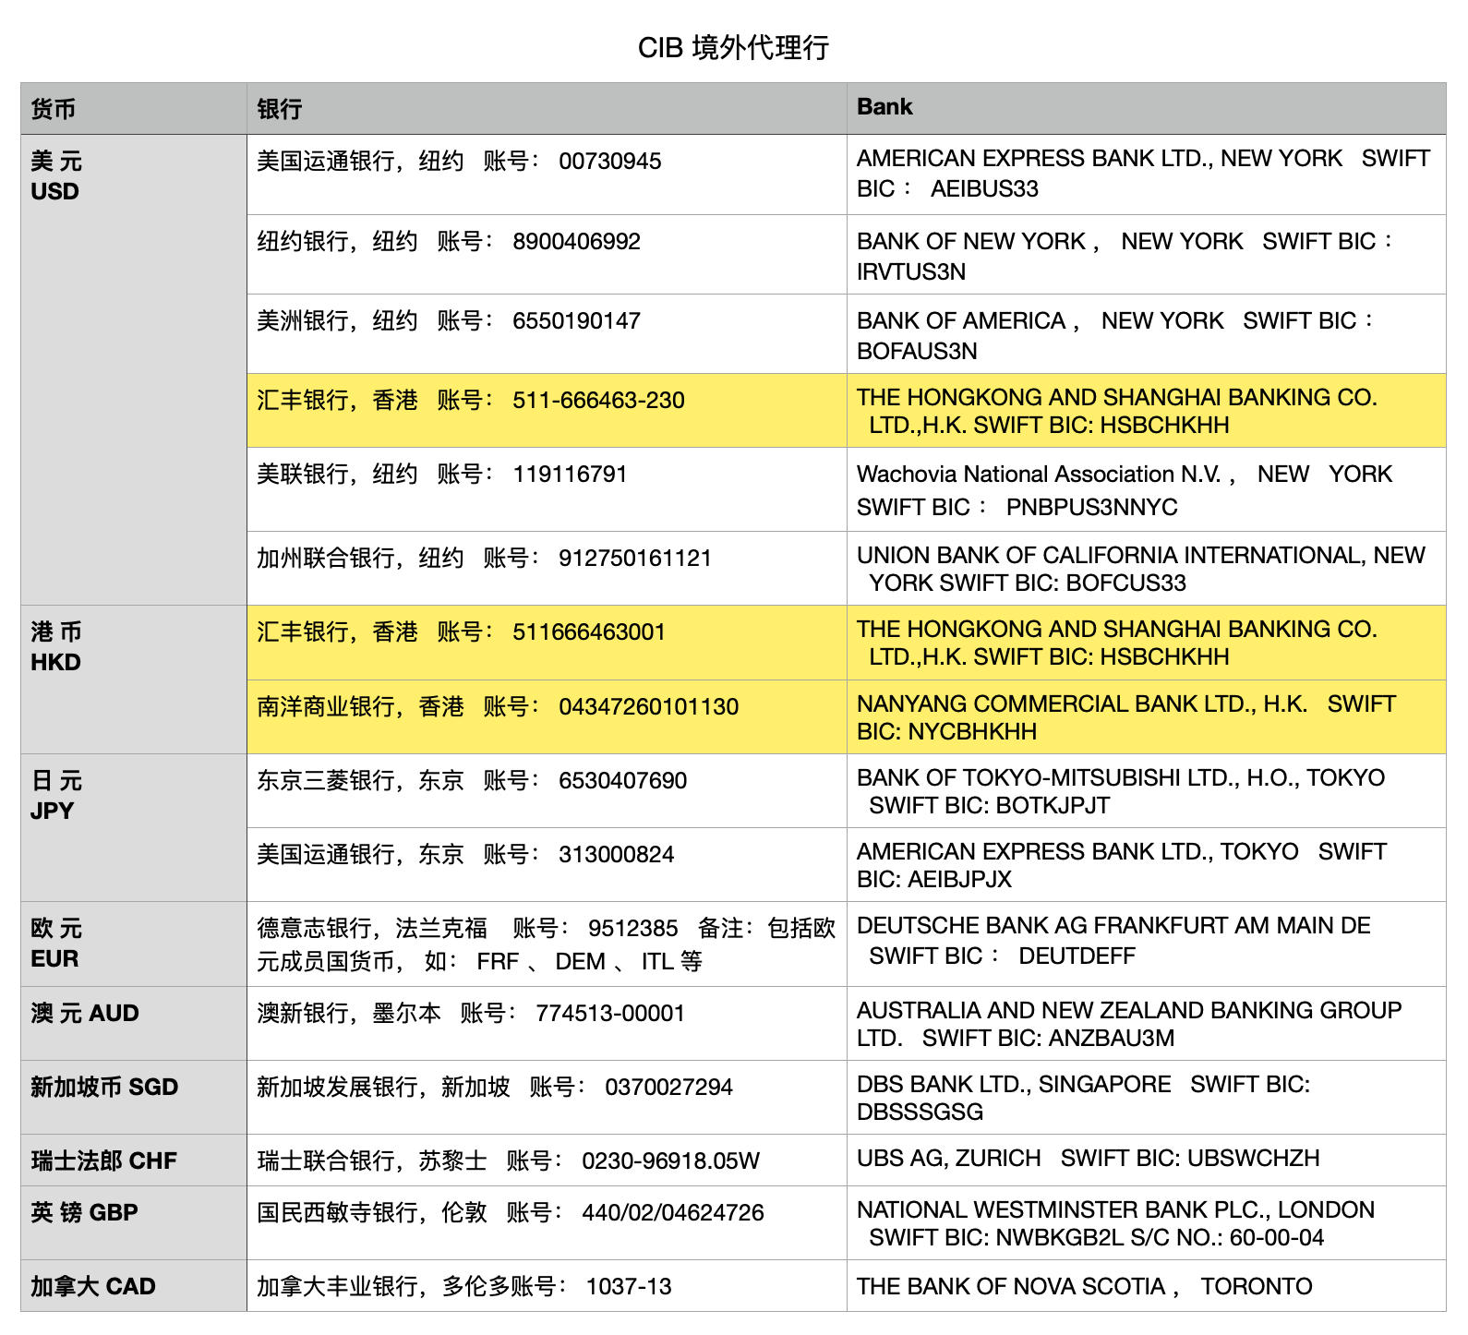Click highlighted cell with account 511-666463-230
Viewport: 1468px width, 1335px height.
(547, 411)
